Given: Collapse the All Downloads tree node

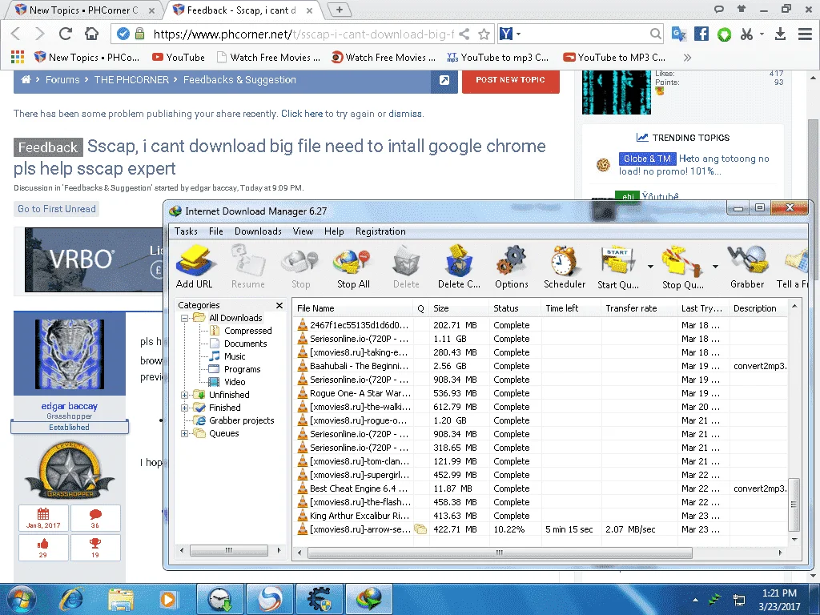Looking at the screenshot, I should click(x=184, y=318).
